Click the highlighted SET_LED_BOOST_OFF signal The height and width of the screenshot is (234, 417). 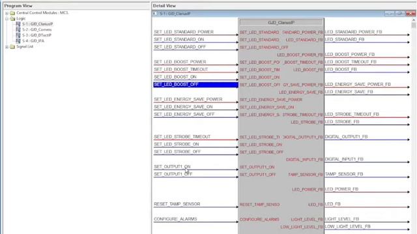195,84
